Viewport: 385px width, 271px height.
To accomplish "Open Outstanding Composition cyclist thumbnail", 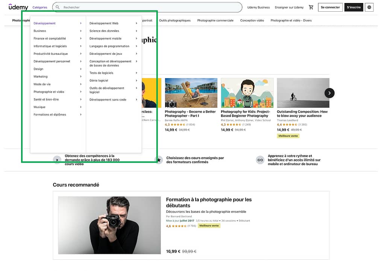I will coord(303,93).
